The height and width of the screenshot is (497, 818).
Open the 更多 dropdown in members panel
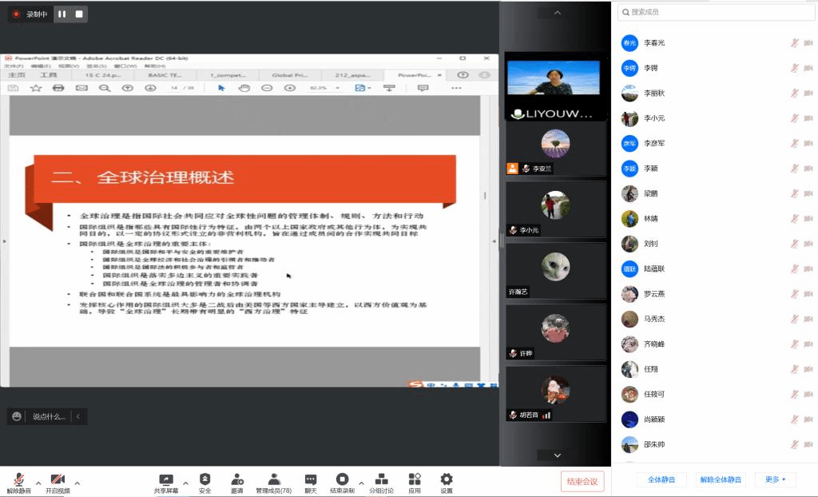point(775,479)
